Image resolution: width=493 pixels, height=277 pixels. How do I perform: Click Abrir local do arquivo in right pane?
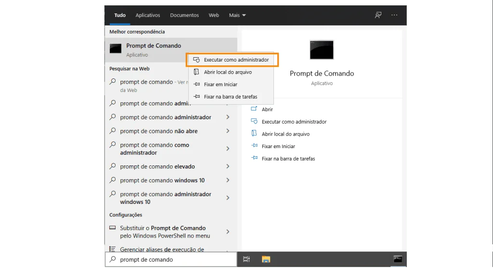click(285, 134)
